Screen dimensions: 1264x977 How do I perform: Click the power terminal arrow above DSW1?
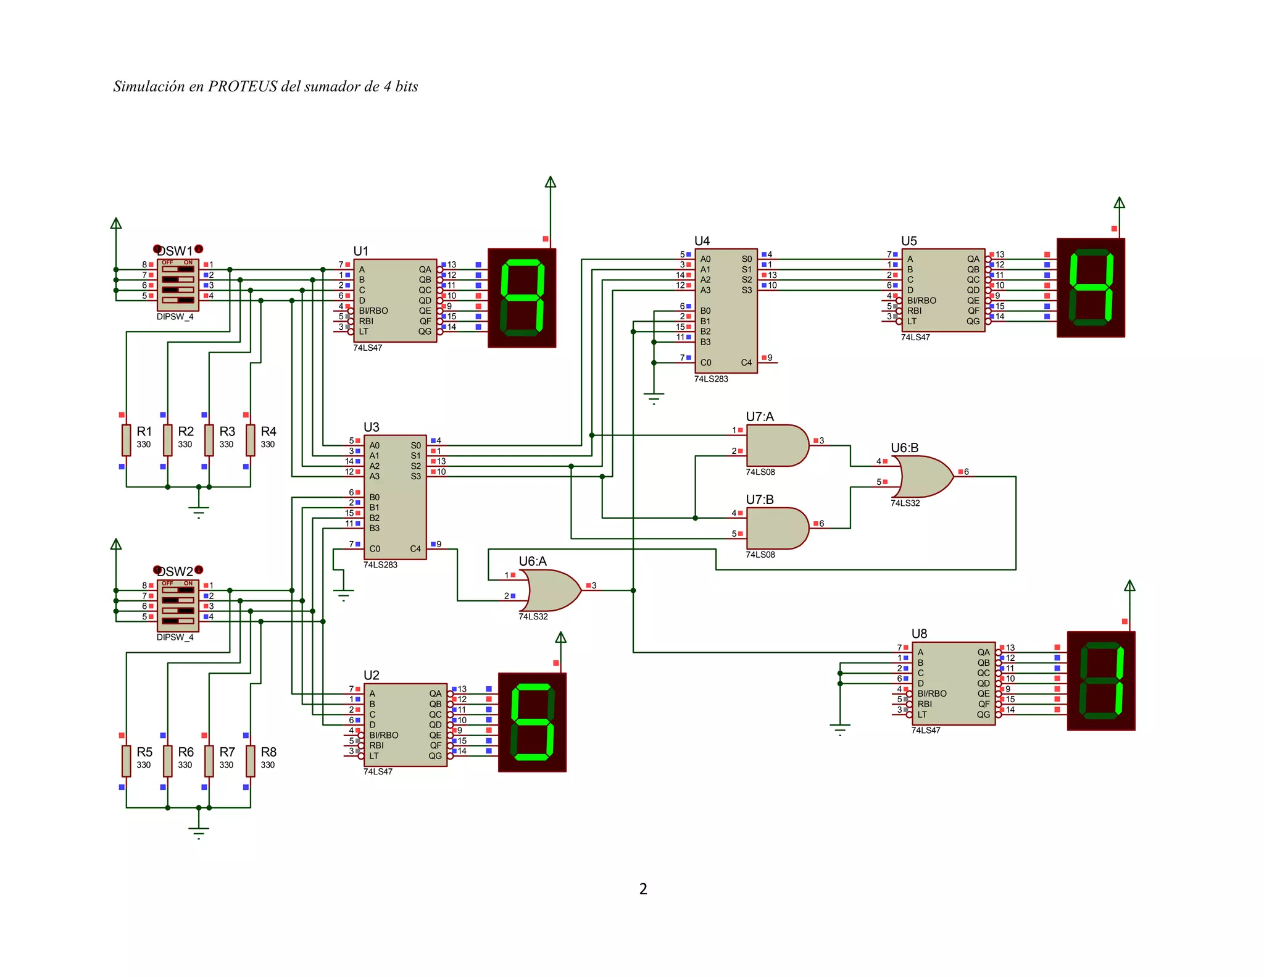115,223
